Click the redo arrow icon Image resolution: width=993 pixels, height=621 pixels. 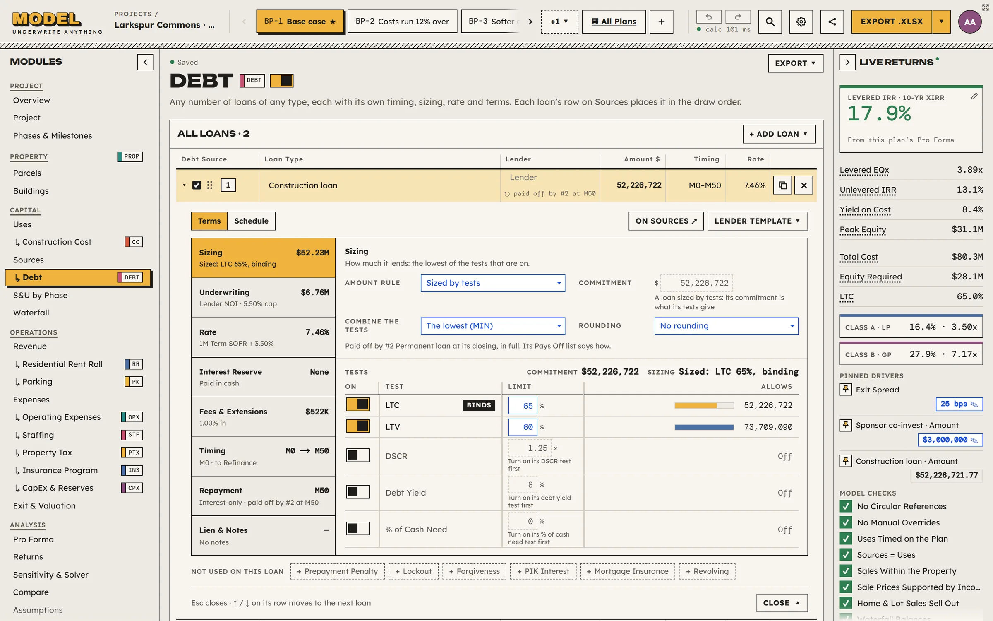tap(738, 17)
